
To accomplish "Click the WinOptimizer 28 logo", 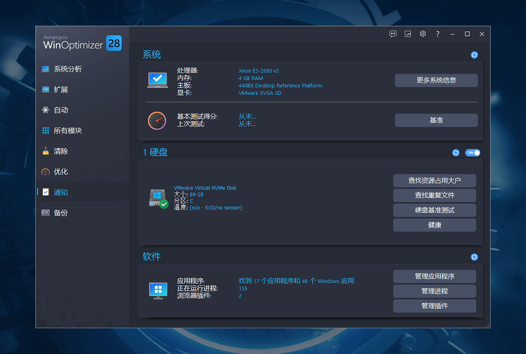I will point(82,43).
